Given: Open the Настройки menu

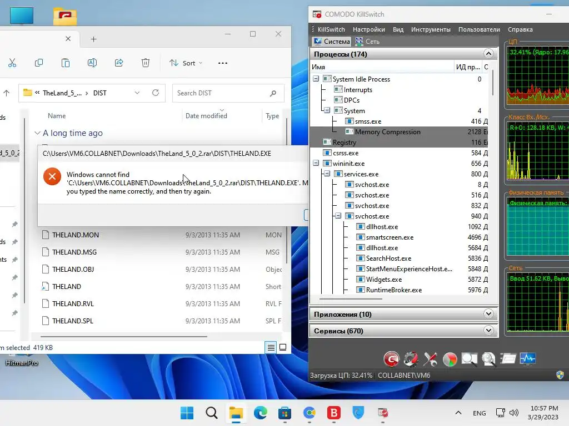Looking at the screenshot, I should pyautogui.click(x=369, y=29).
